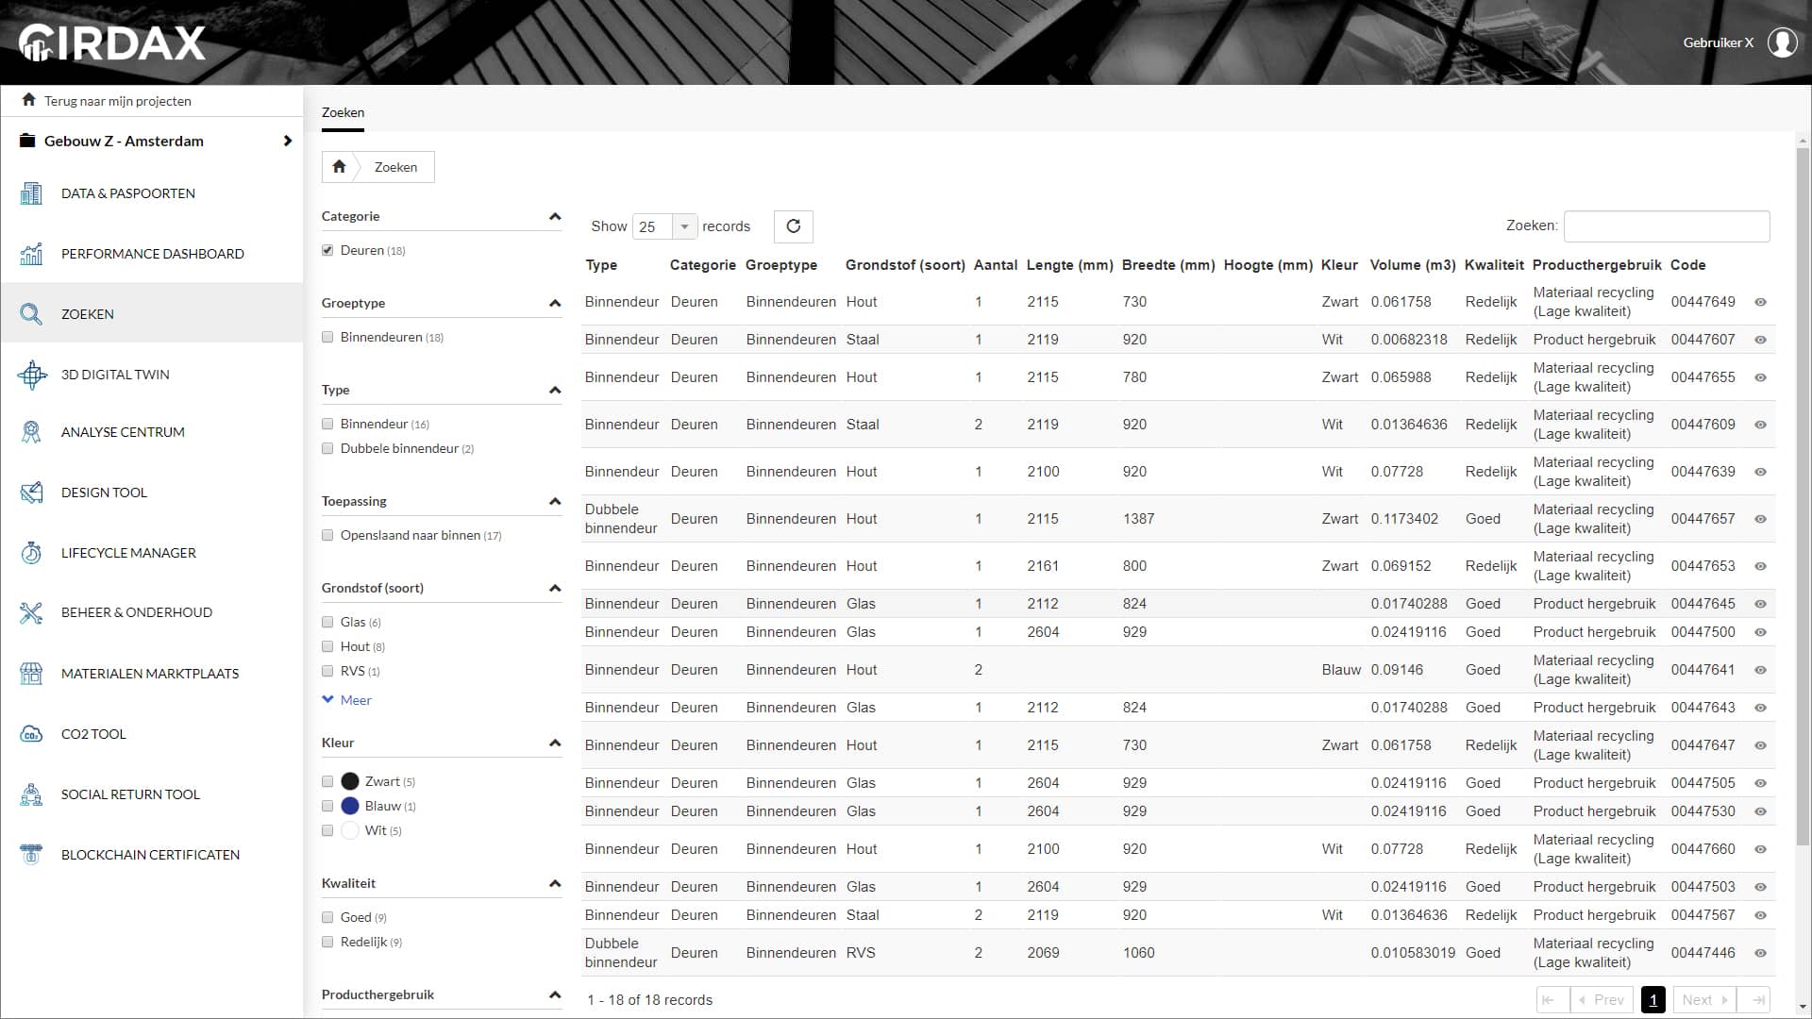This screenshot has width=1812, height=1019.
Task: Click the Cirdax logo
Action: (111, 42)
